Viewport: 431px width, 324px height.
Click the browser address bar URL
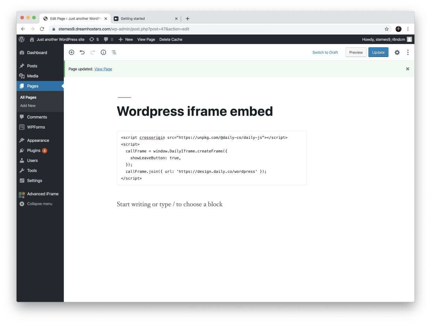124,29
